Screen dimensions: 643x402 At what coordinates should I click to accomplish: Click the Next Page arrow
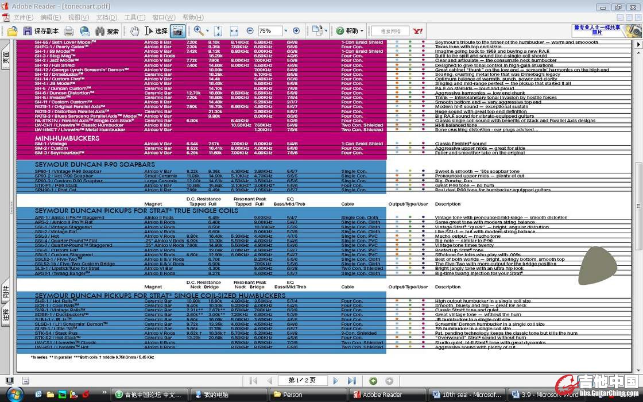point(335,381)
